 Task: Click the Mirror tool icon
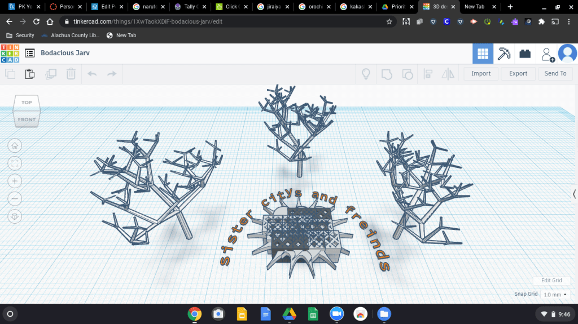[448, 73]
